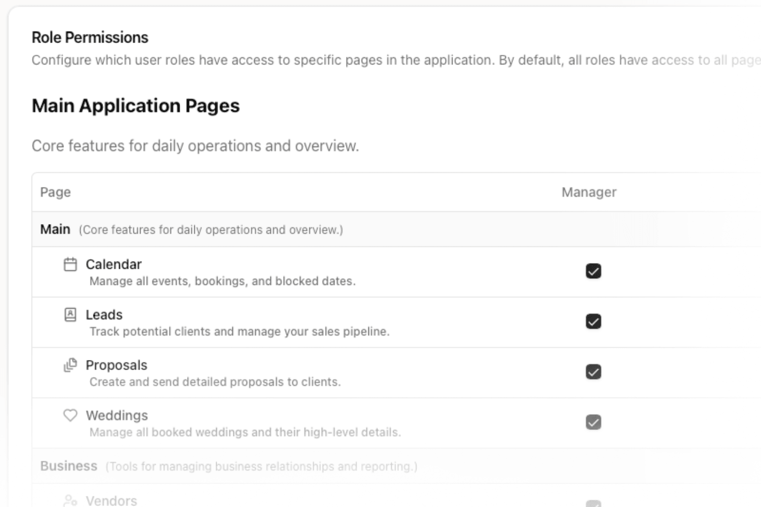The height and width of the screenshot is (507, 761).
Task: Select the Proposals row title
Action: tap(116, 365)
